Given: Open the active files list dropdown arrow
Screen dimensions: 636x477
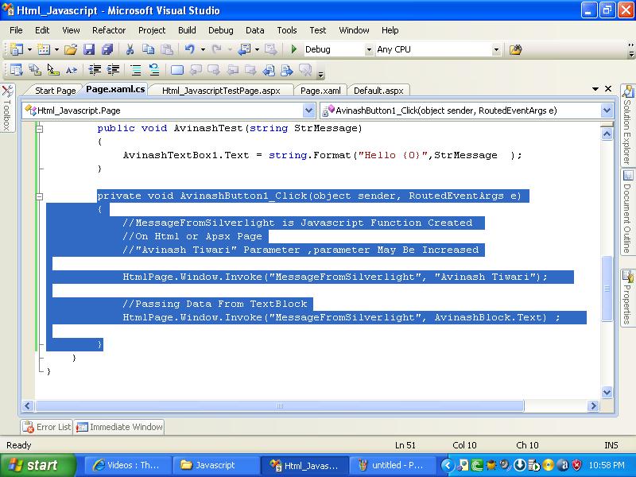Looking at the screenshot, I should (x=595, y=88).
